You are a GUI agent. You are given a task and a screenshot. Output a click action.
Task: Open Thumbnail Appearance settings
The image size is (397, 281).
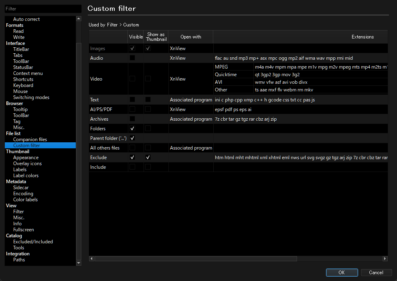pyautogui.click(x=26, y=158)
